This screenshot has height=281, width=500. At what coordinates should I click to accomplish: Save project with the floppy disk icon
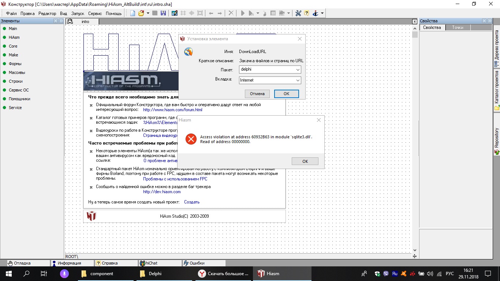coord(163,13)
